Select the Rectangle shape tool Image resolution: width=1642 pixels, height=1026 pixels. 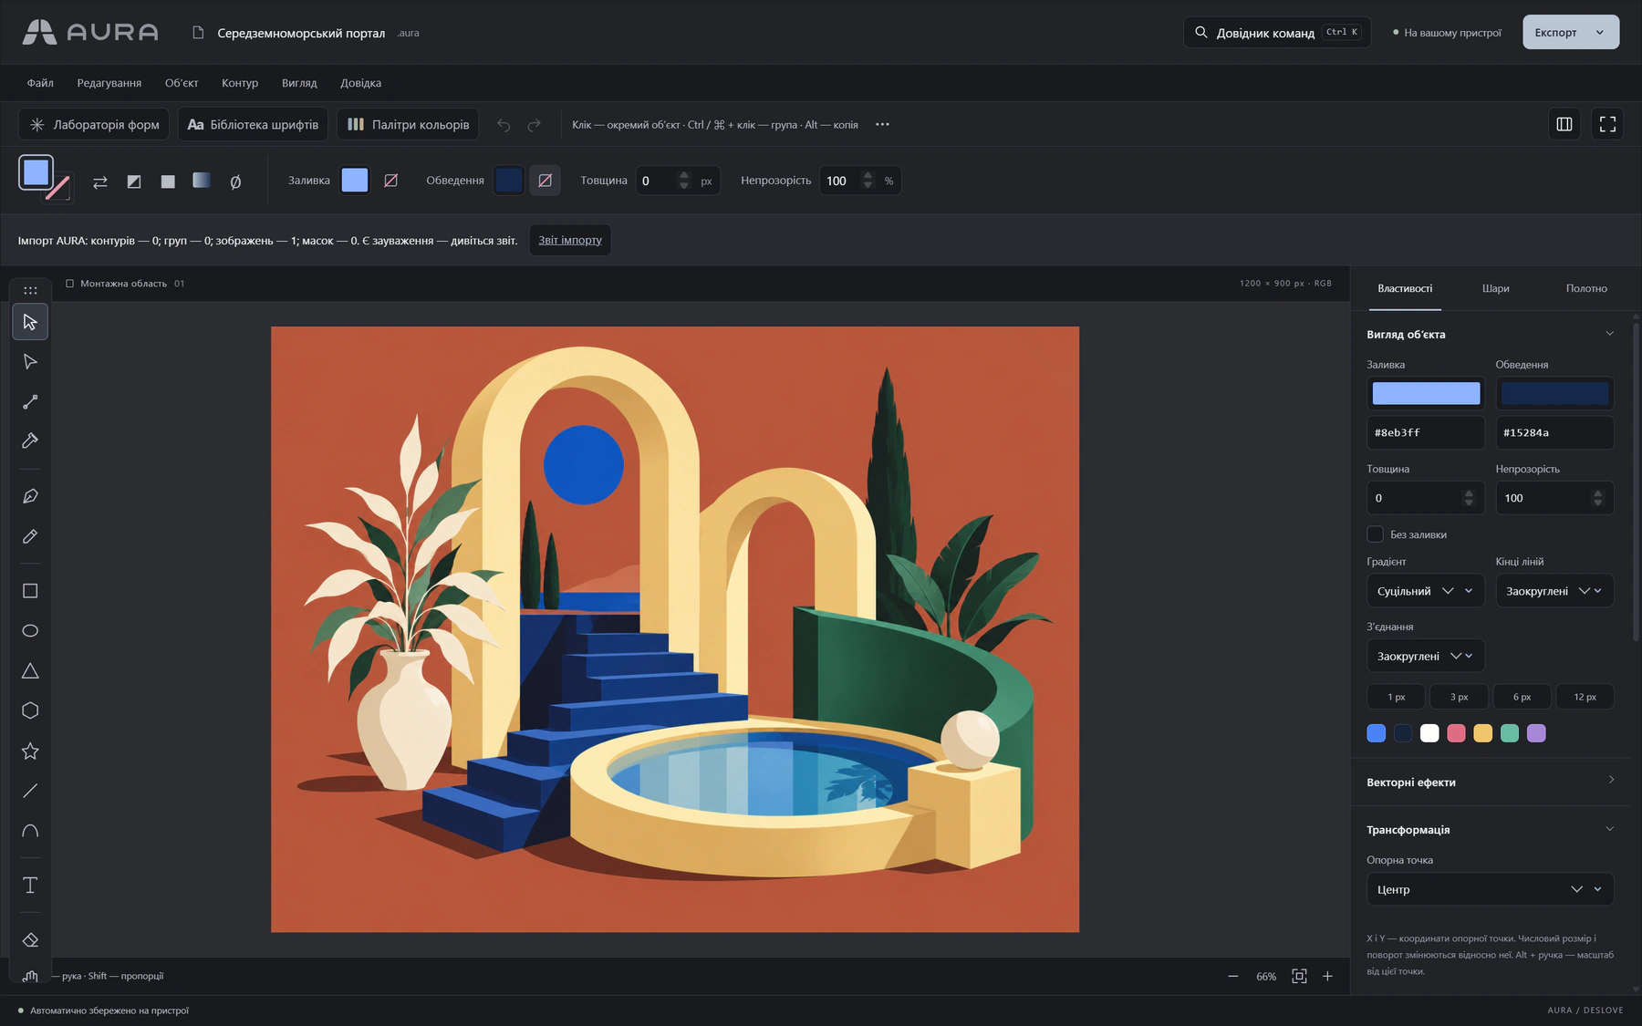click(x=30, y=591)
